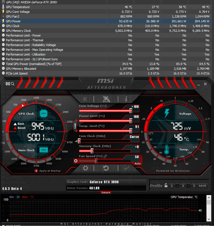Adjust the Core Voltage slider handle
Screen dimensions: 214x226
131,111
